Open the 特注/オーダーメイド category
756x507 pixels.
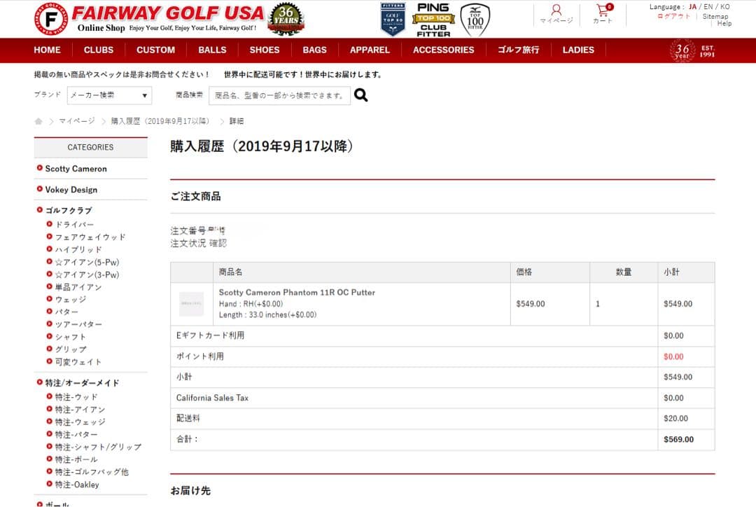tap(82, 383)
